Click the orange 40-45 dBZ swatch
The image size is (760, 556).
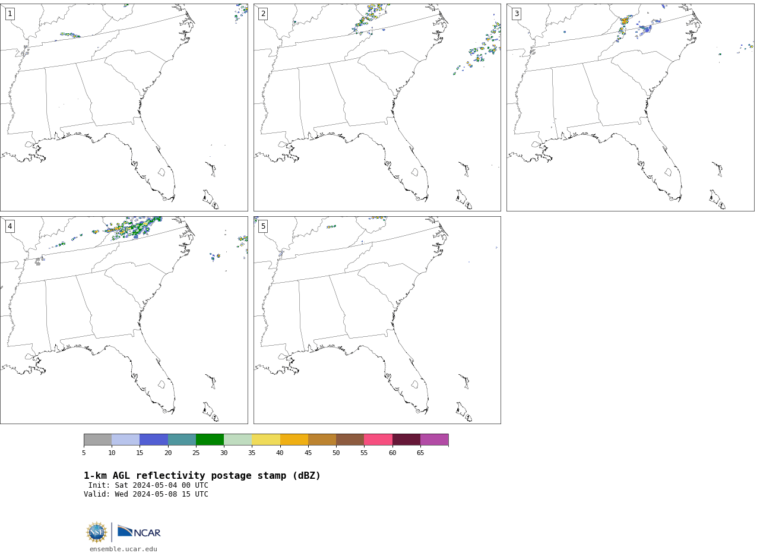(x=294, y=440)
